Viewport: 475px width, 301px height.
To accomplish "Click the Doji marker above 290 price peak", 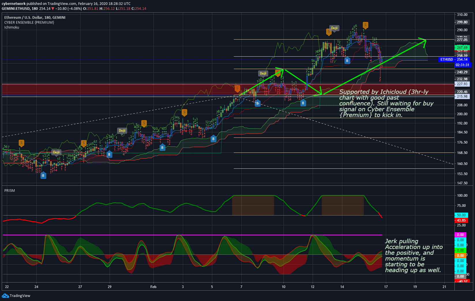I will (x=334, y=28).
